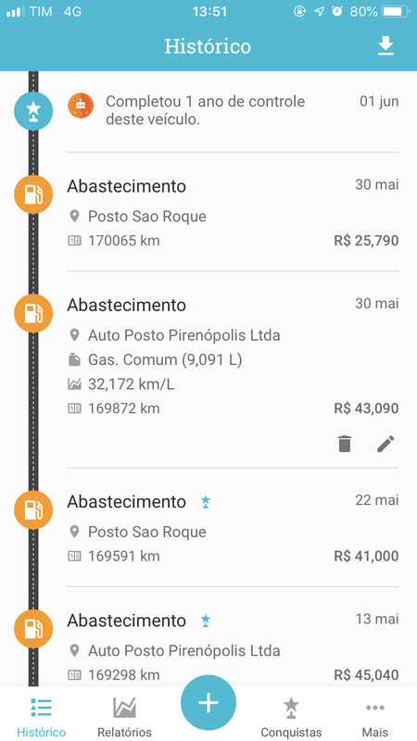Viewport: 417px width, 741px height.
Task: Add a new record with plus button
Action: point(208,703)
